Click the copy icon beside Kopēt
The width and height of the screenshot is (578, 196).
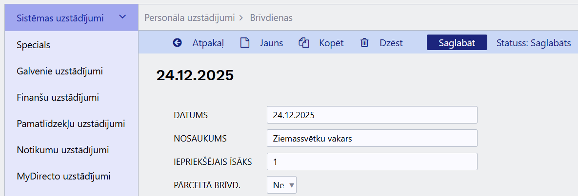click(303, 43)
